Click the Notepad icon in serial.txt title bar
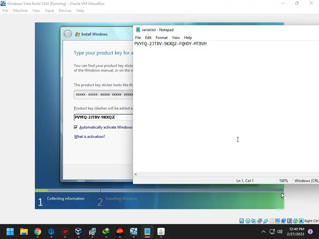Image resolution: width=319 pixels, height=239 pixels. click(x=138, y=30)
